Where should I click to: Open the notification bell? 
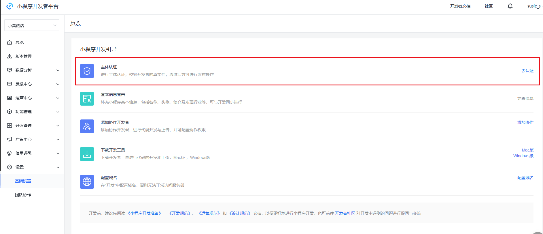pyautogui.click(x=510, y=6)
